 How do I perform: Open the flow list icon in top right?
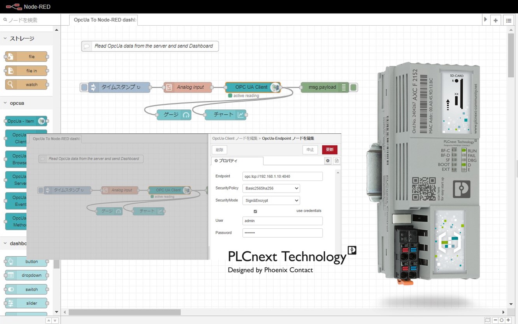coord(508,20)
